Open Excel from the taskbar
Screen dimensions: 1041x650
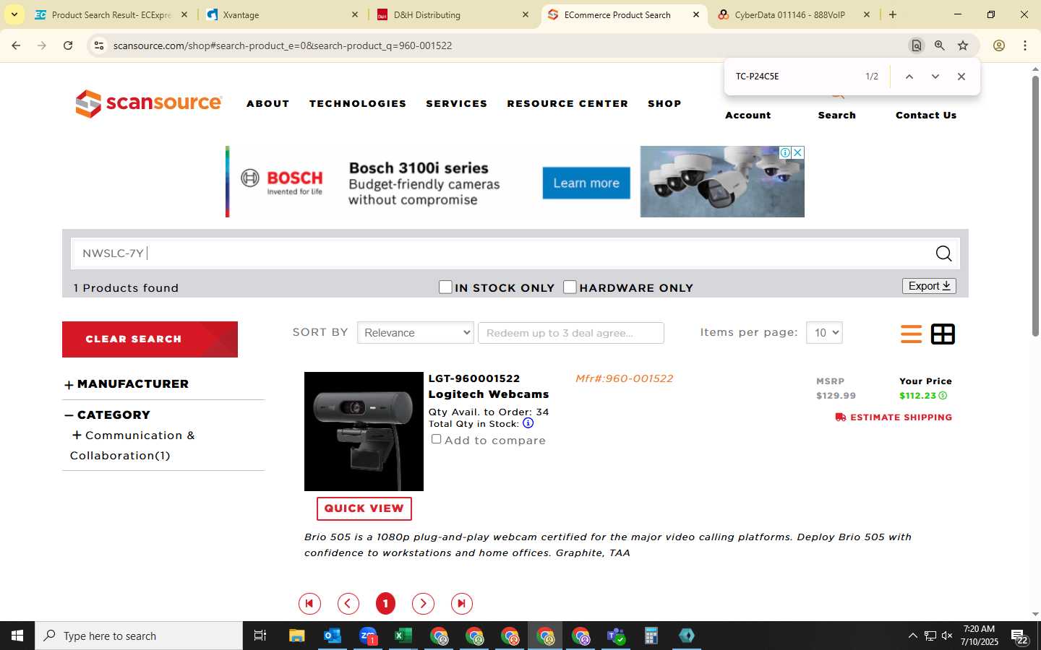click(x=403, y=636)
